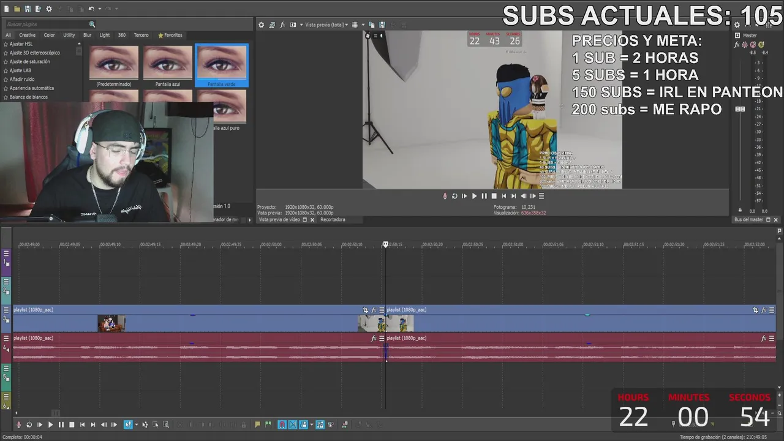
Task: Open video preview properties gear icon
Action: [x=261, y=24]
